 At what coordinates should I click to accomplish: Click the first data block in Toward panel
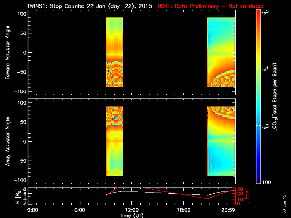click(115, 52)
